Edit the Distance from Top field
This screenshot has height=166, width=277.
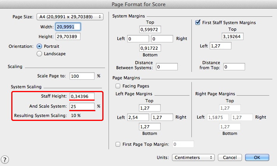tap(234, 67)
